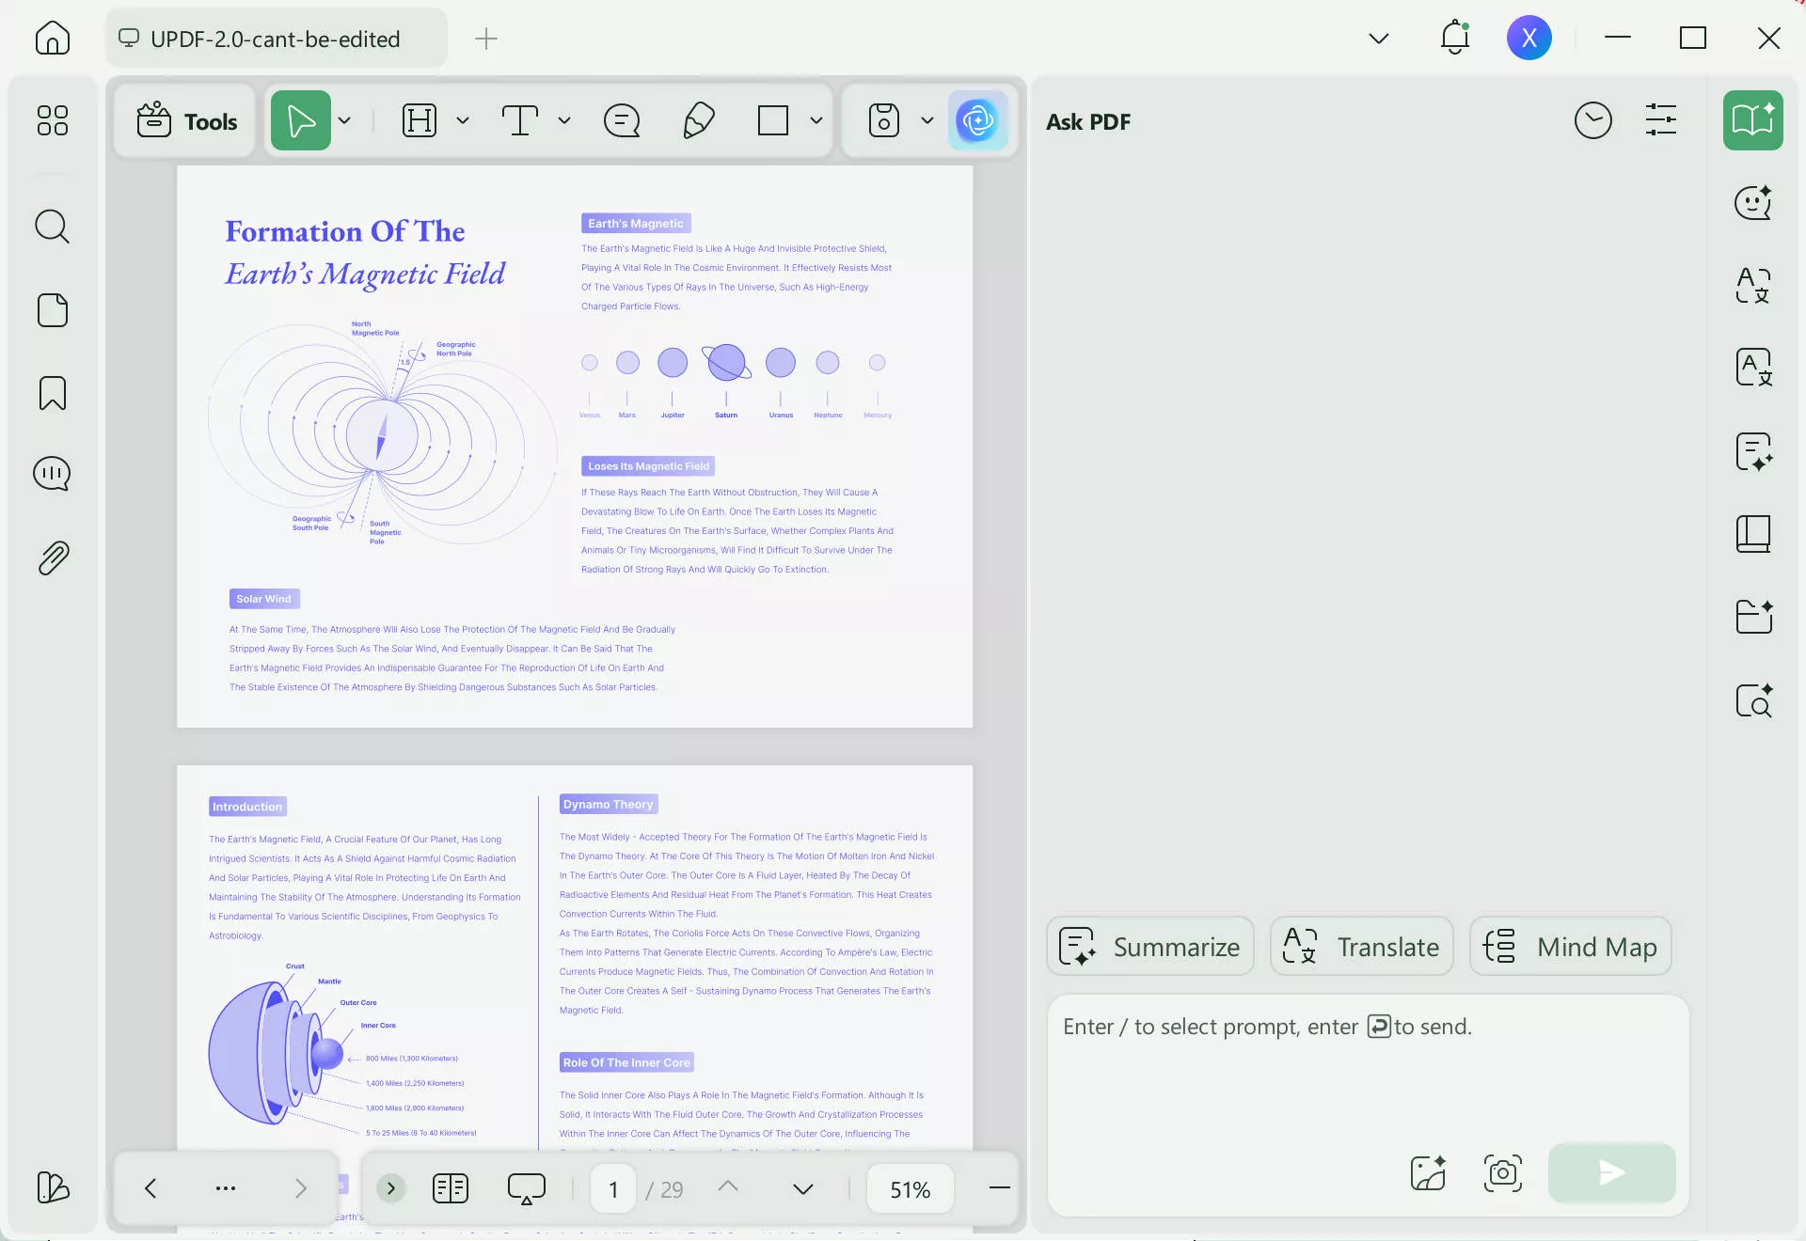Go to the Home screen icon
Image resolution: width=1806 pixels, height=1241 pixels.
53,39
